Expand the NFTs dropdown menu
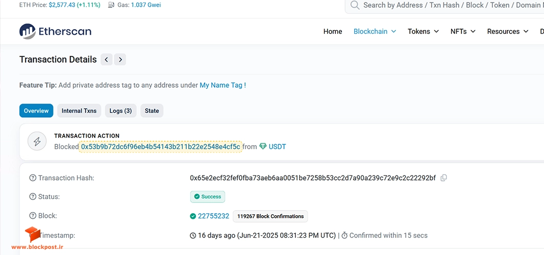The image size is (544, 255). [x=463, y=32]
